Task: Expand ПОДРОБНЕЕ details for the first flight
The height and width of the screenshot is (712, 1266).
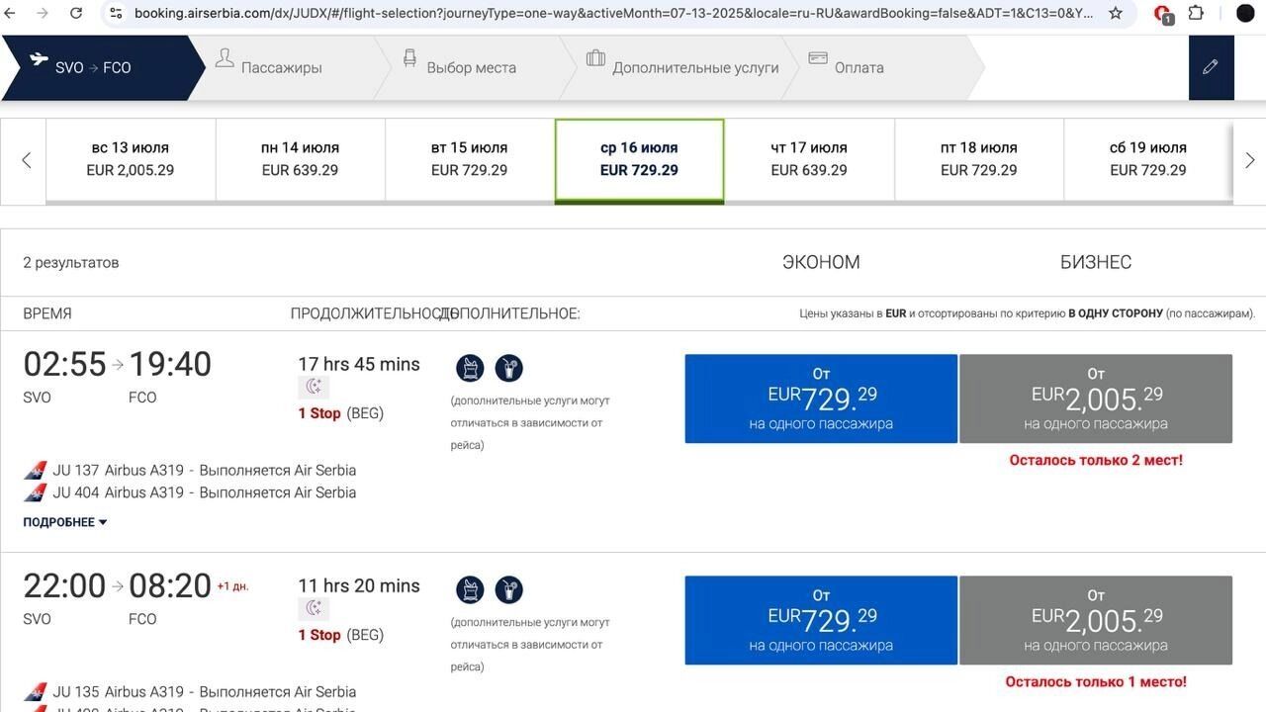Action: coord(65,522)
